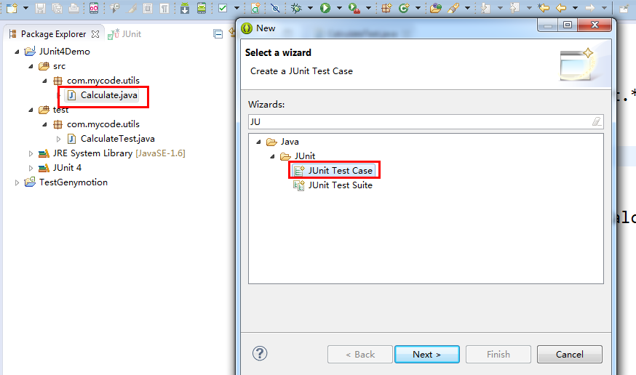Click the green Run button icon
Image resolution: width=636 pixels, height=375 pixels.
tap(325, 8)
